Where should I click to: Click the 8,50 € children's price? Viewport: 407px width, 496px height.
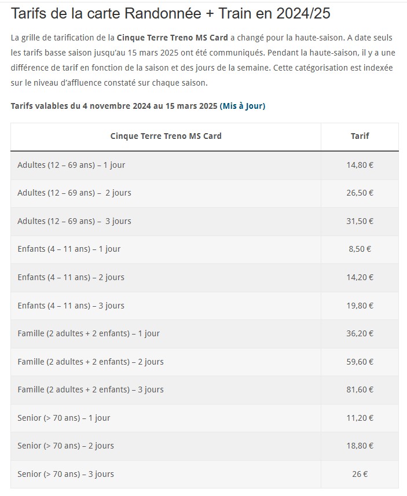[x=360, y=249]
